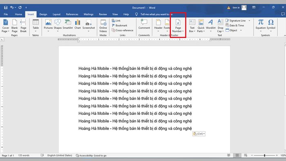Add a new Comment
This screenshot has height=161, width=286.
coord(144,24)
